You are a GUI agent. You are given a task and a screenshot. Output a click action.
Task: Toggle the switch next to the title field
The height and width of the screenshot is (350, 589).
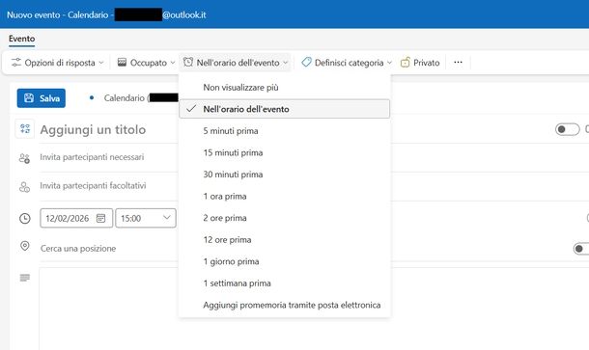[x=567, y=129]
